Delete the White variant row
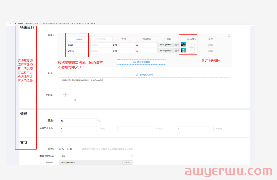 tap(210, 51)
